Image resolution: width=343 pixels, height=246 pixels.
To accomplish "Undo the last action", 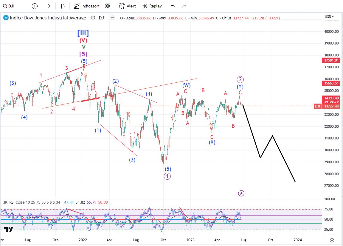I will [x=173, y=6].
